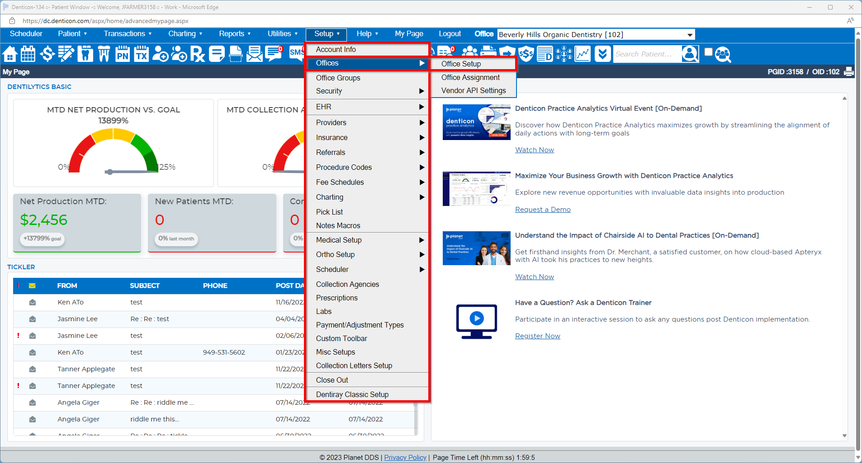This screenshot has height=463, width=862.
Task: Click the double chevron down toolbar icon
Action: (602, 54)
